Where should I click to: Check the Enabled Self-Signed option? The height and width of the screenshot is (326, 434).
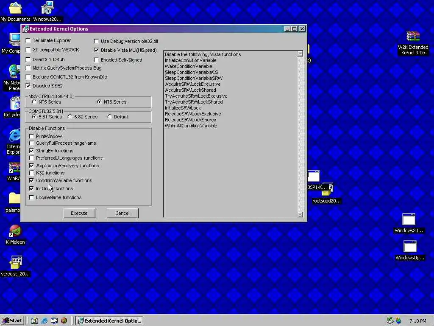pyautogui.click(x=96, y=60)
